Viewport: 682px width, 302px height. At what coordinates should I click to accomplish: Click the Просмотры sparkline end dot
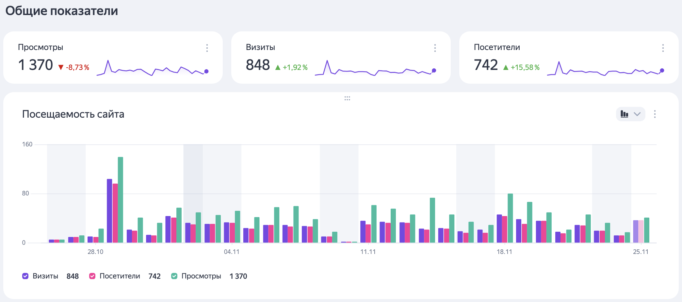coord(206,71)
